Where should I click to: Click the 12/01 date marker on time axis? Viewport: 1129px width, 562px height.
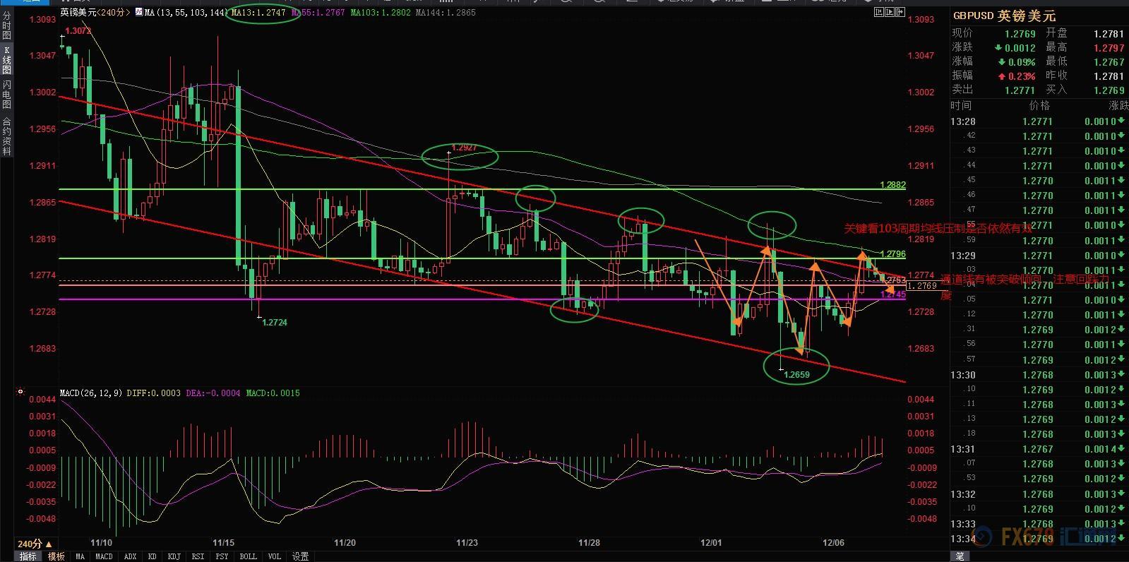711,543
